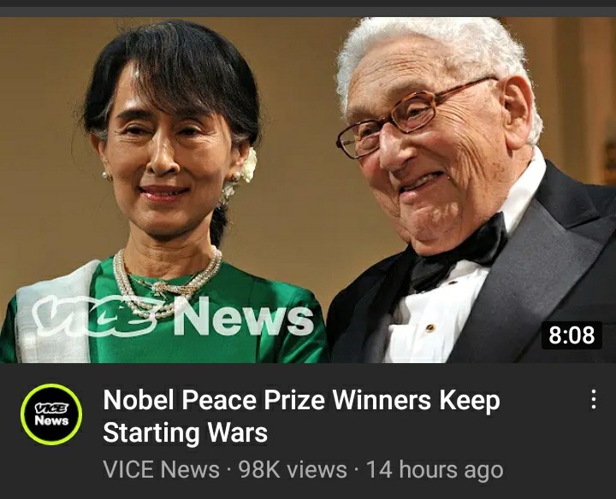Click the word "News" in thumbnail watermark

(x=244, y=315)
